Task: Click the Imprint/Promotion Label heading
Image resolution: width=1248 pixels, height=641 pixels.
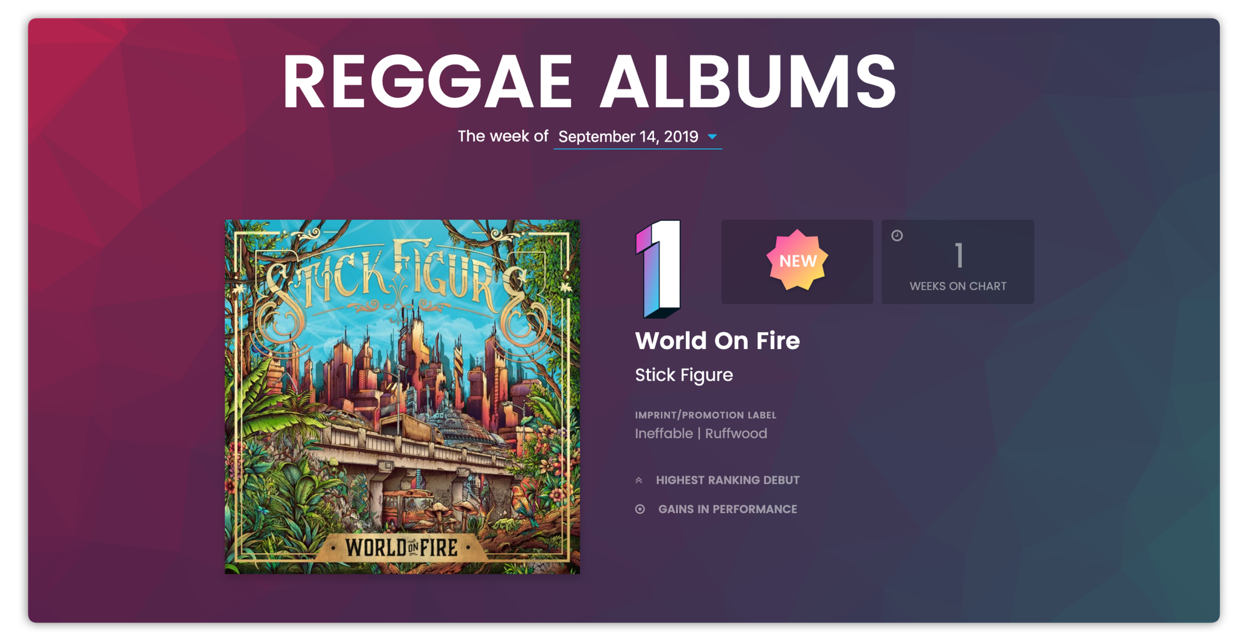Action: point(705,415)
